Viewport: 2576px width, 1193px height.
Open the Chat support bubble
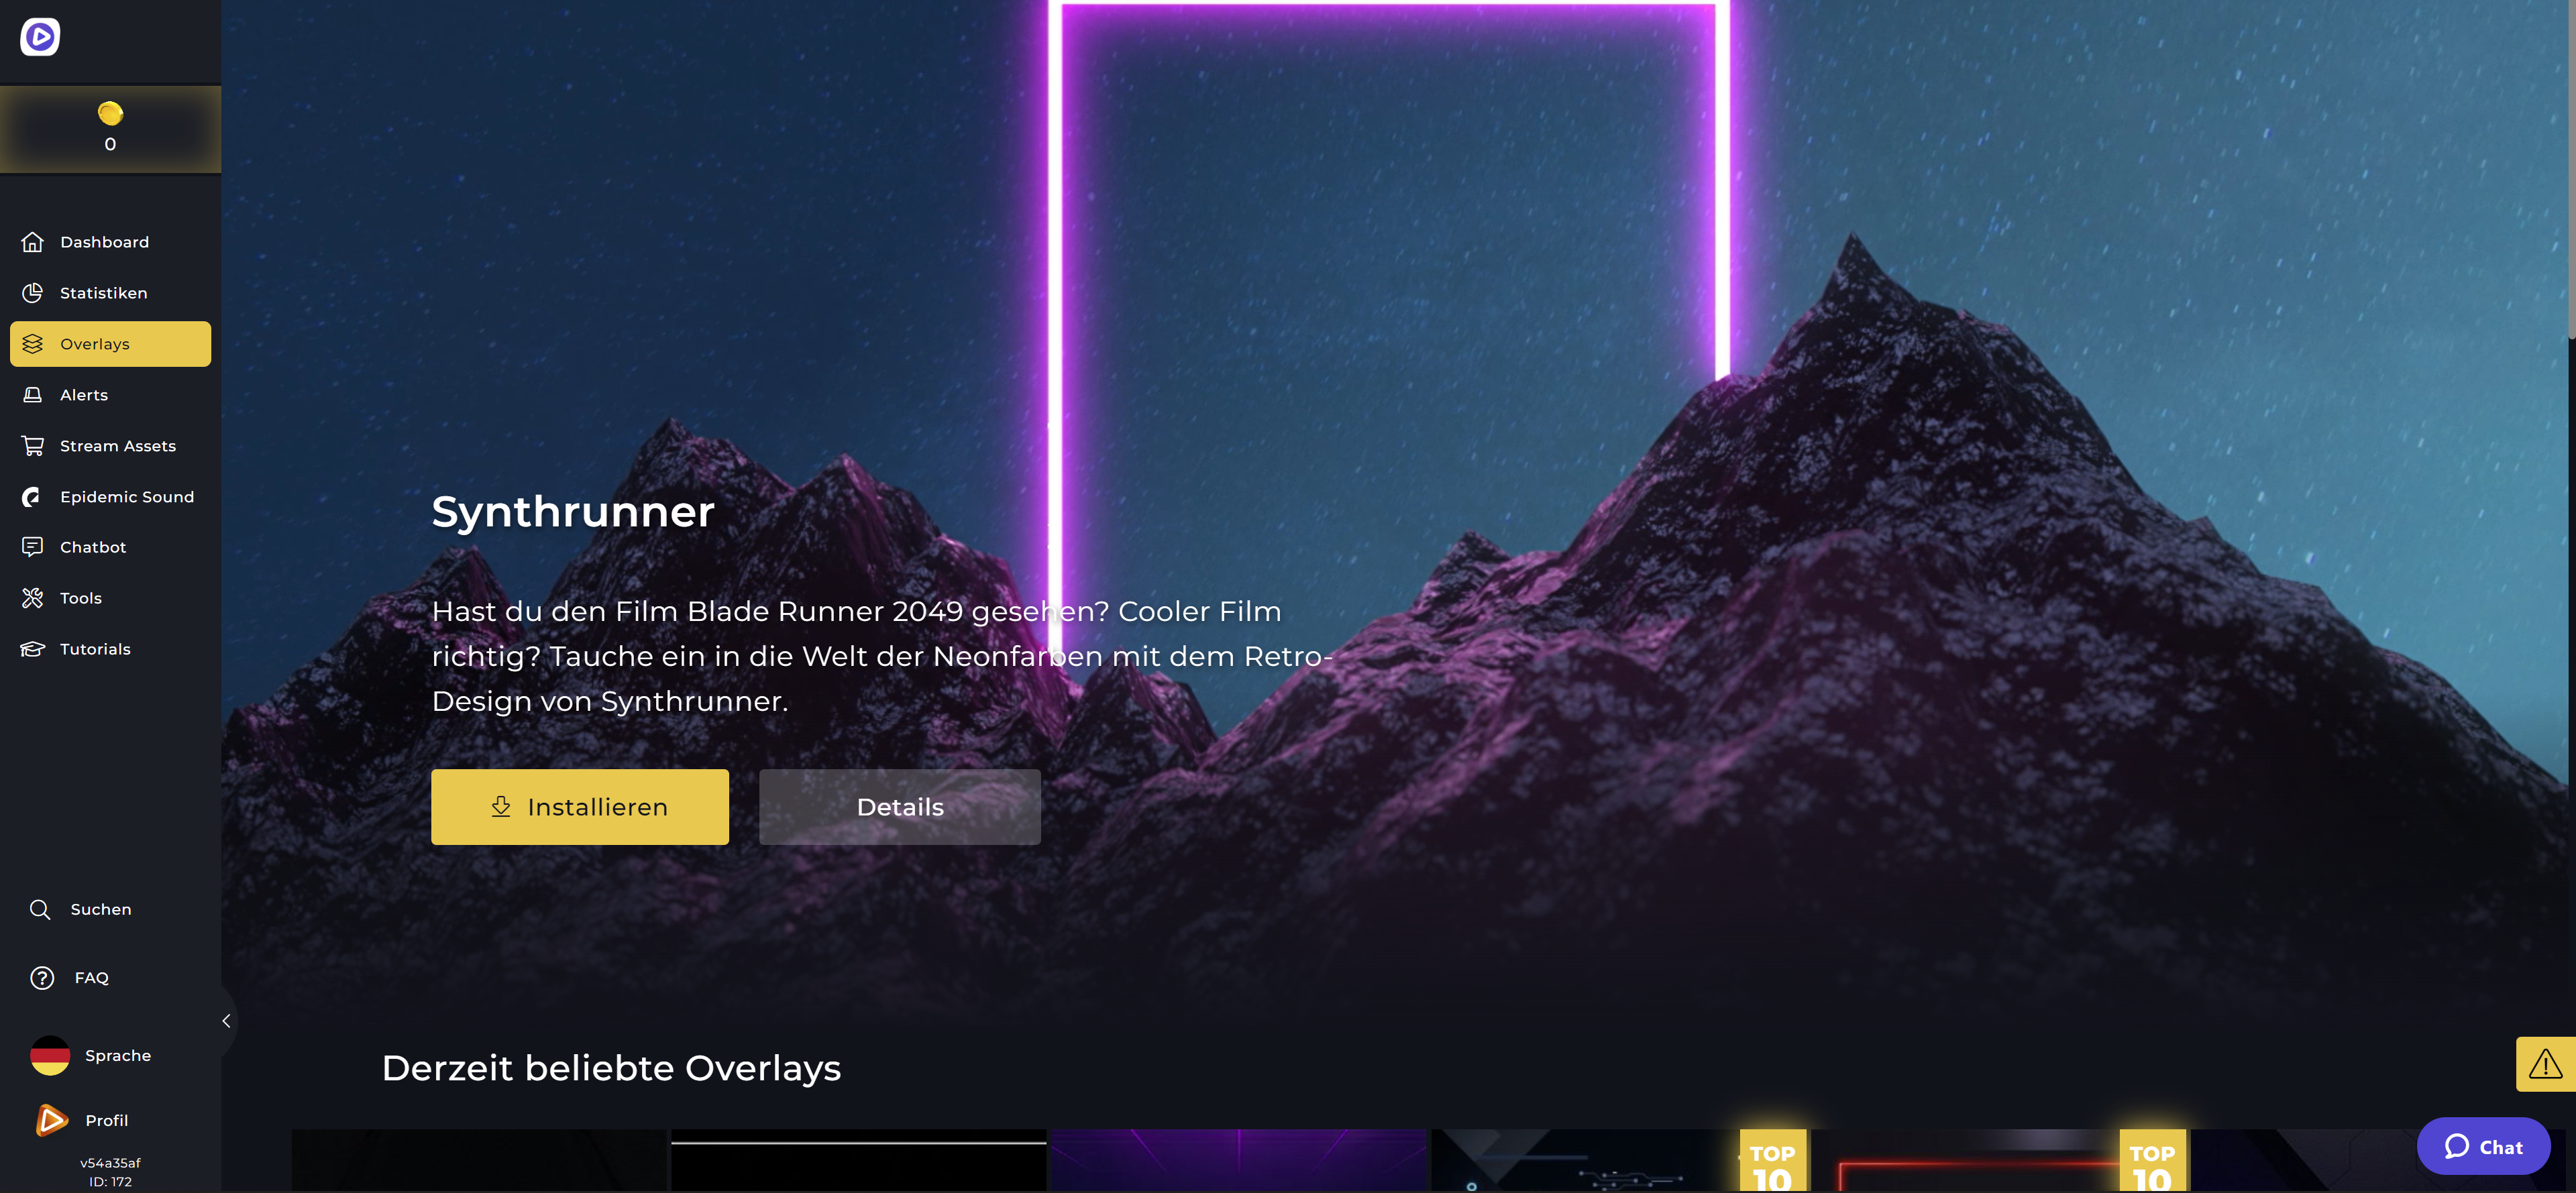pos(2484,1146)
